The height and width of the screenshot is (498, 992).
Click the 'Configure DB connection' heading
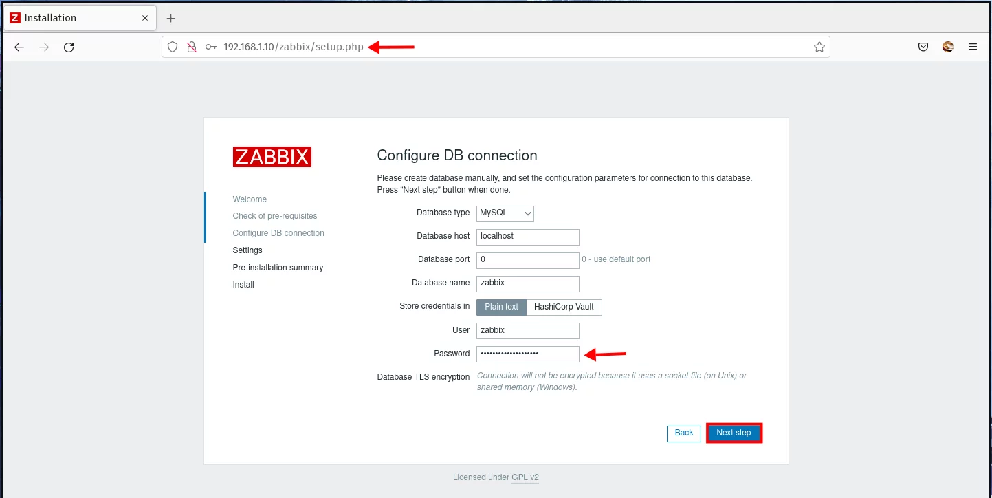pyautogui.click(x=457, y=155)
